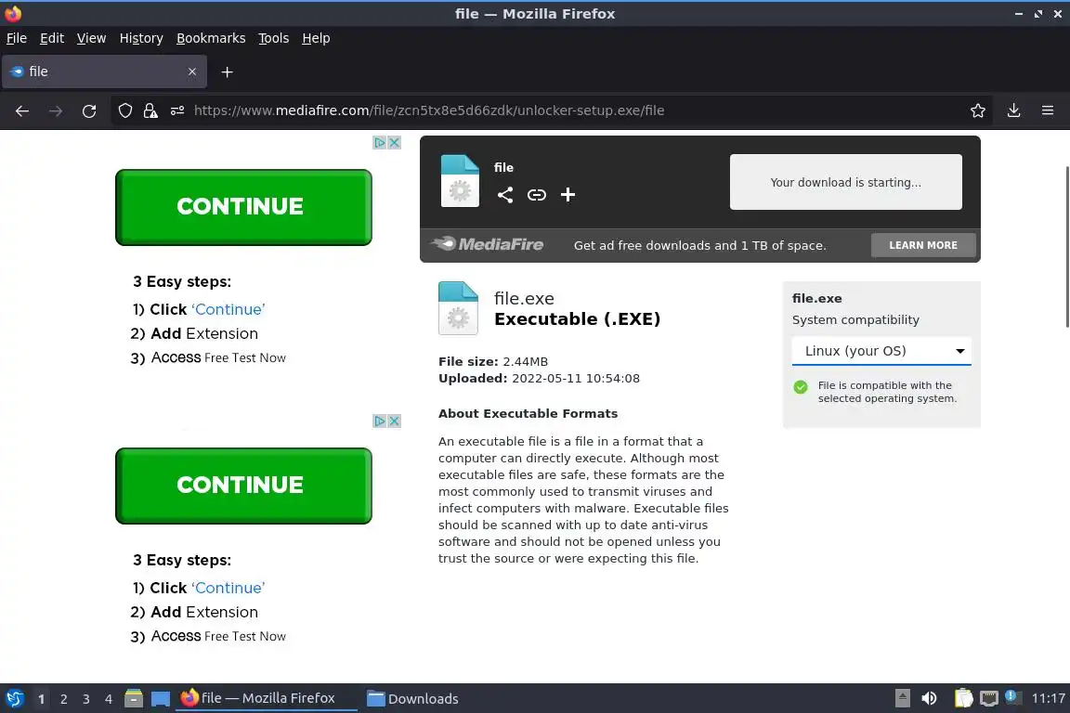The image size is (1070, 713).
Task: Click the 'Uploaded: 2022-05-11 10:54:08' text
Action: [539, 378]
